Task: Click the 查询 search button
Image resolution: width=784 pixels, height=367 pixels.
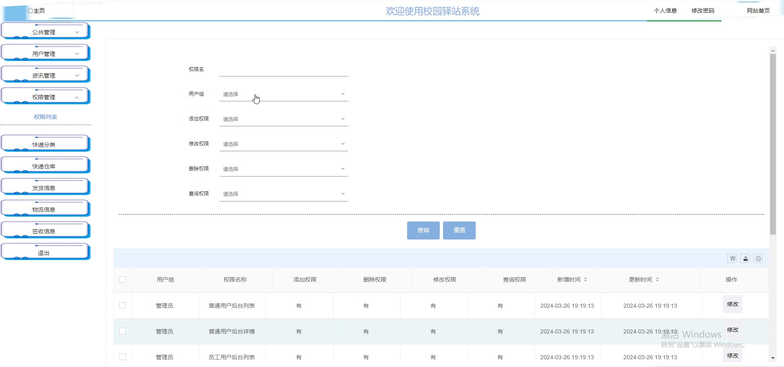Action: coord(423,230)
